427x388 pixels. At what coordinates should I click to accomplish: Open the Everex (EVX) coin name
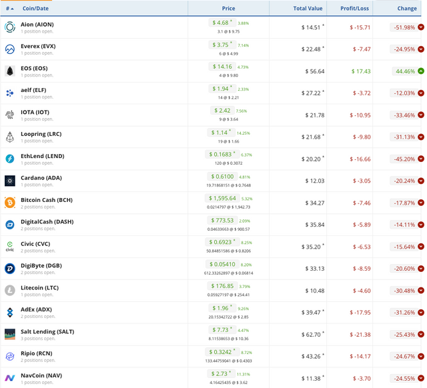38,46
